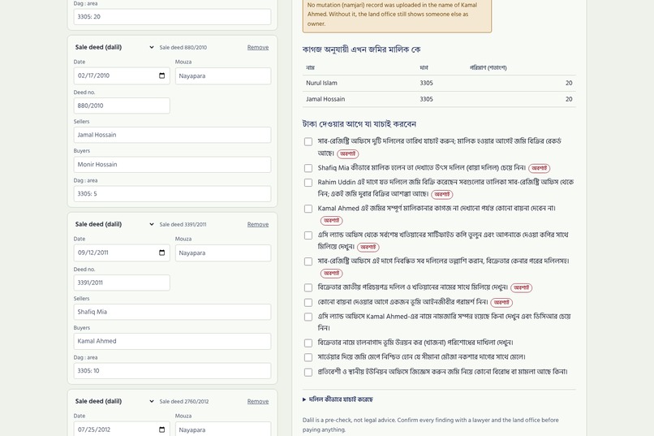Click the date field showing 02/17/2010

[122, 76]
